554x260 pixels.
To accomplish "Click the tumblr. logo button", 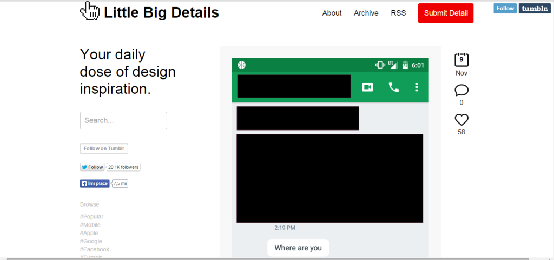I will [535, 8].
